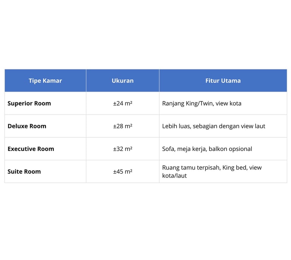This screenshot has width=291, height=260.
Task: Click the Fitur Utama header cell
Action: click(x=223, y=81)
